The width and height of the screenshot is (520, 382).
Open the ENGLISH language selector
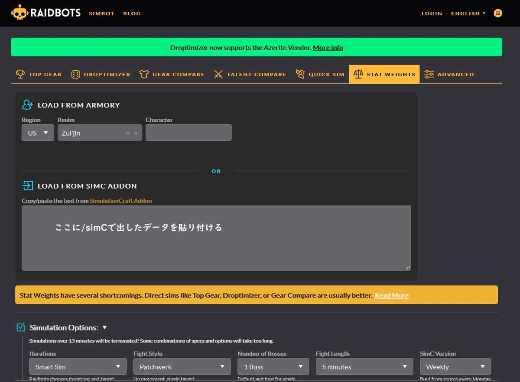pyautogui.click(x=468, y=13)
